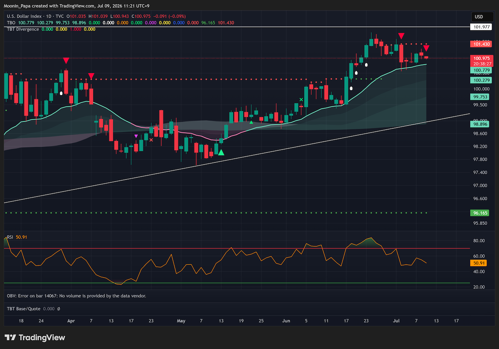Screen dimensions: 499x349
Task: Click the OBV error message text
Action: point(77,296)
